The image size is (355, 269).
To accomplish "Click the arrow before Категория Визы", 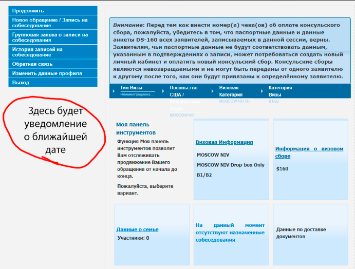I will [x=261, y=91].
